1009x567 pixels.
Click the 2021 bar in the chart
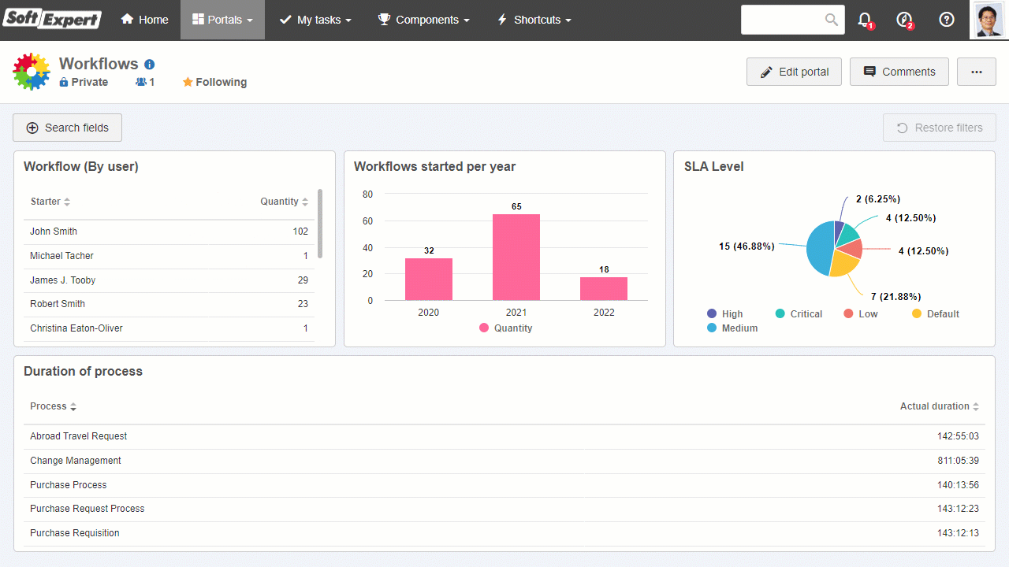pos(516,257)
